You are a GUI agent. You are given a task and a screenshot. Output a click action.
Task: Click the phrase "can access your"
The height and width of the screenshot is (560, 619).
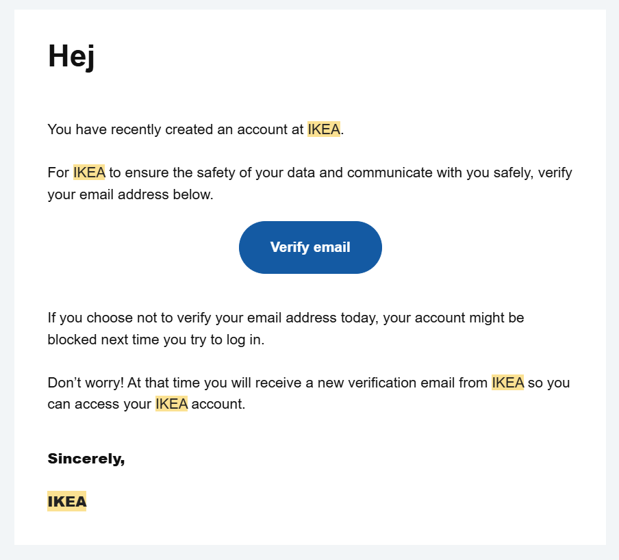[x=99, y=404]
